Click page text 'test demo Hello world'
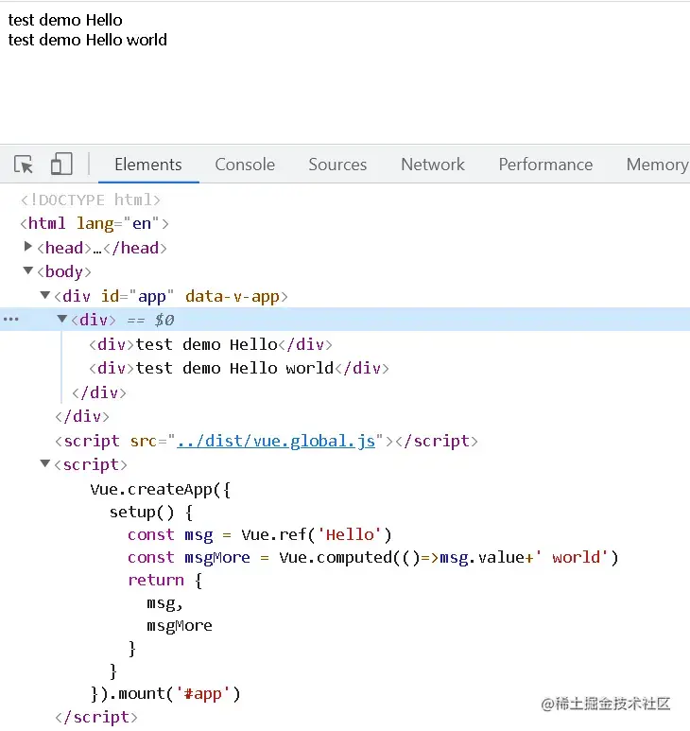Viewport: 690px width, 731px height. tap(88, 40)
